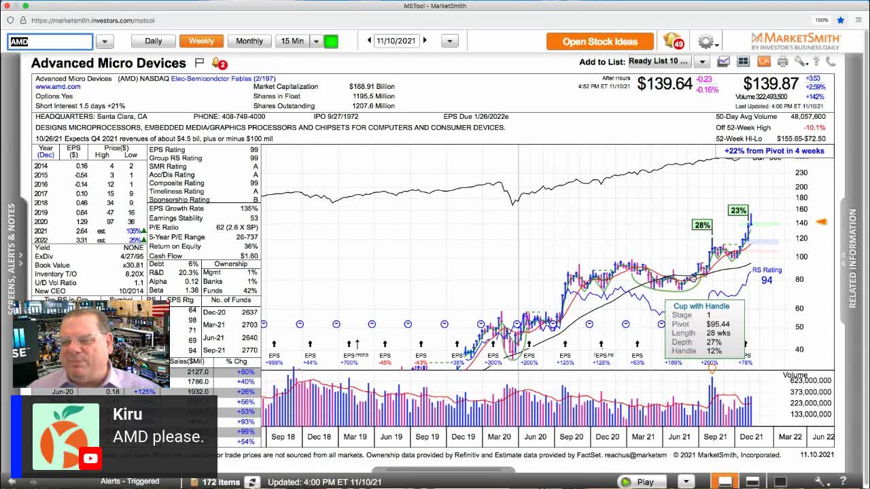Viewport: 870px width, 489px height.
Task: Open the dropdown beside the Play button
Action: point(686,482)
